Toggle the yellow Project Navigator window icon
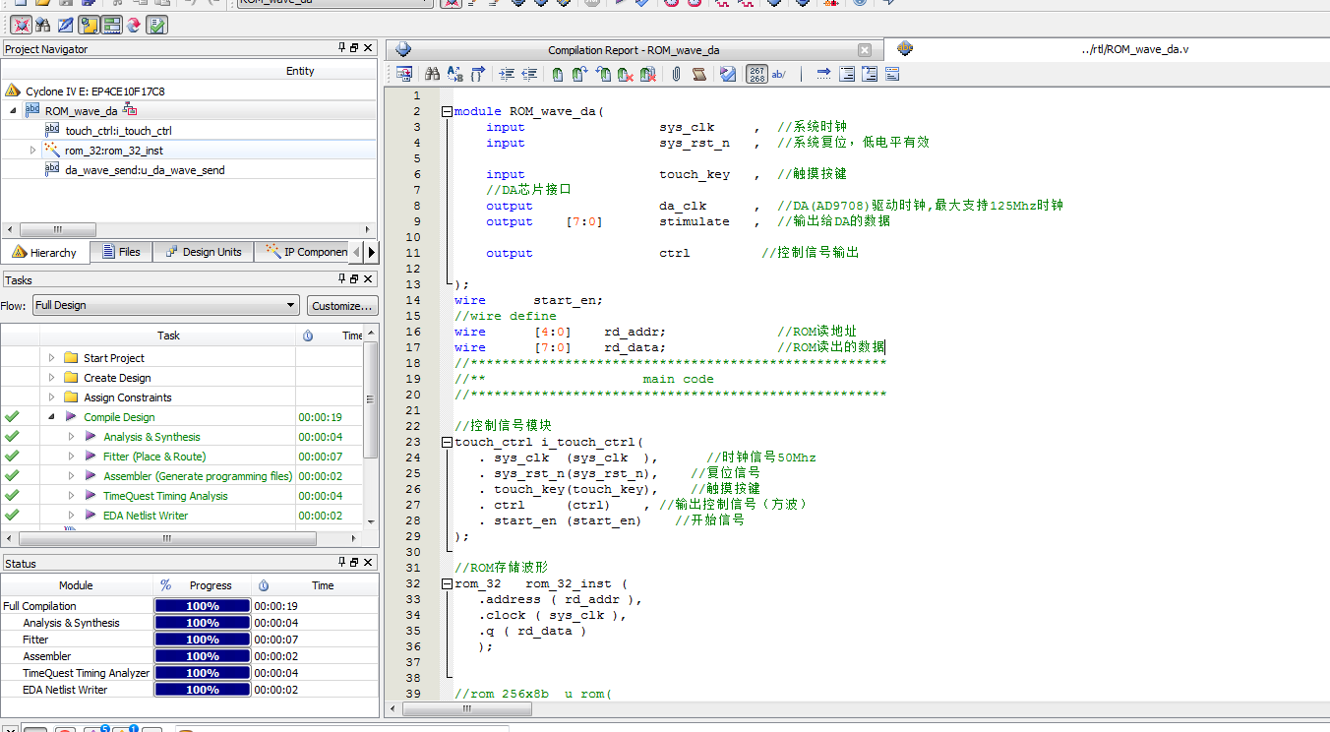This screenshot has height=732, width=1330. 88,25
